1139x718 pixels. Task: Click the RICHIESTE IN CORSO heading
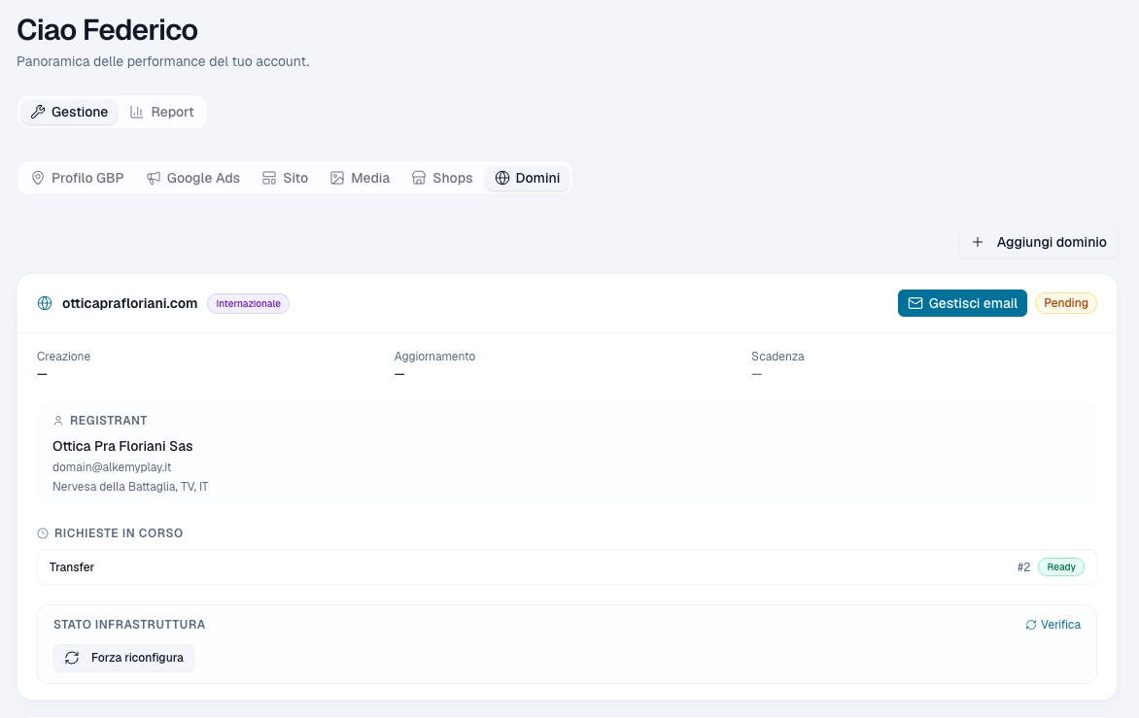coord(119,532)
